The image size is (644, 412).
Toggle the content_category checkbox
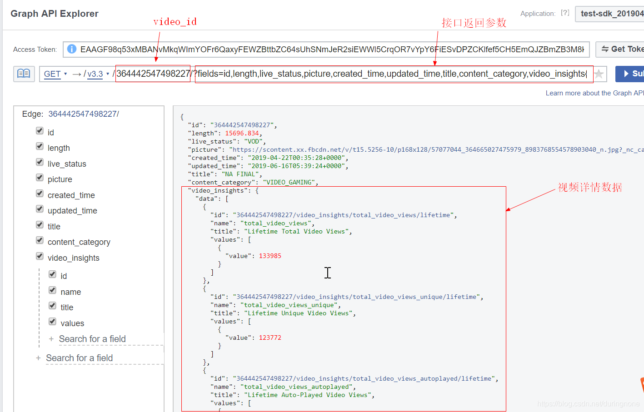coord(40,240)
